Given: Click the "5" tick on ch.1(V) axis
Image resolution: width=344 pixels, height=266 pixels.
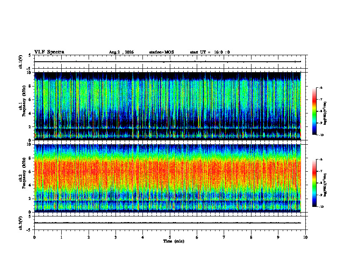Looking at the screenshot, I should [x=30, y=55].
